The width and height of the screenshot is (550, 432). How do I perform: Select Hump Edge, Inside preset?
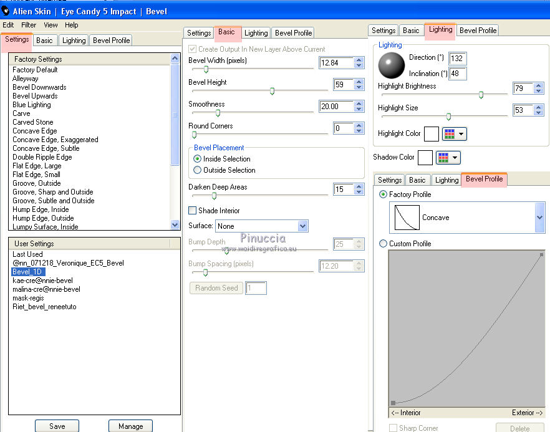coord(41,209)
